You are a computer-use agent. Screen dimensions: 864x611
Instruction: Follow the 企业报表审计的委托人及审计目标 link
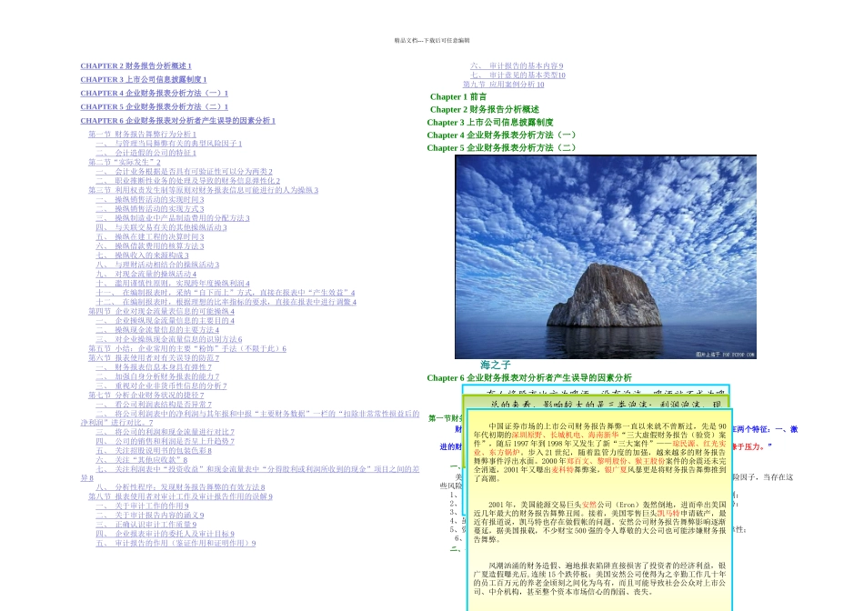[x=165, y=534]
